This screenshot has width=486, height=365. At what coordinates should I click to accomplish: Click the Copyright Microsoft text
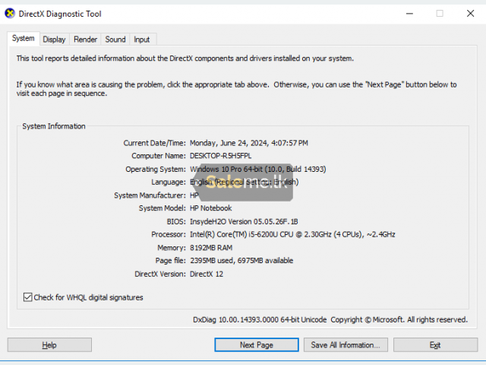399,319
